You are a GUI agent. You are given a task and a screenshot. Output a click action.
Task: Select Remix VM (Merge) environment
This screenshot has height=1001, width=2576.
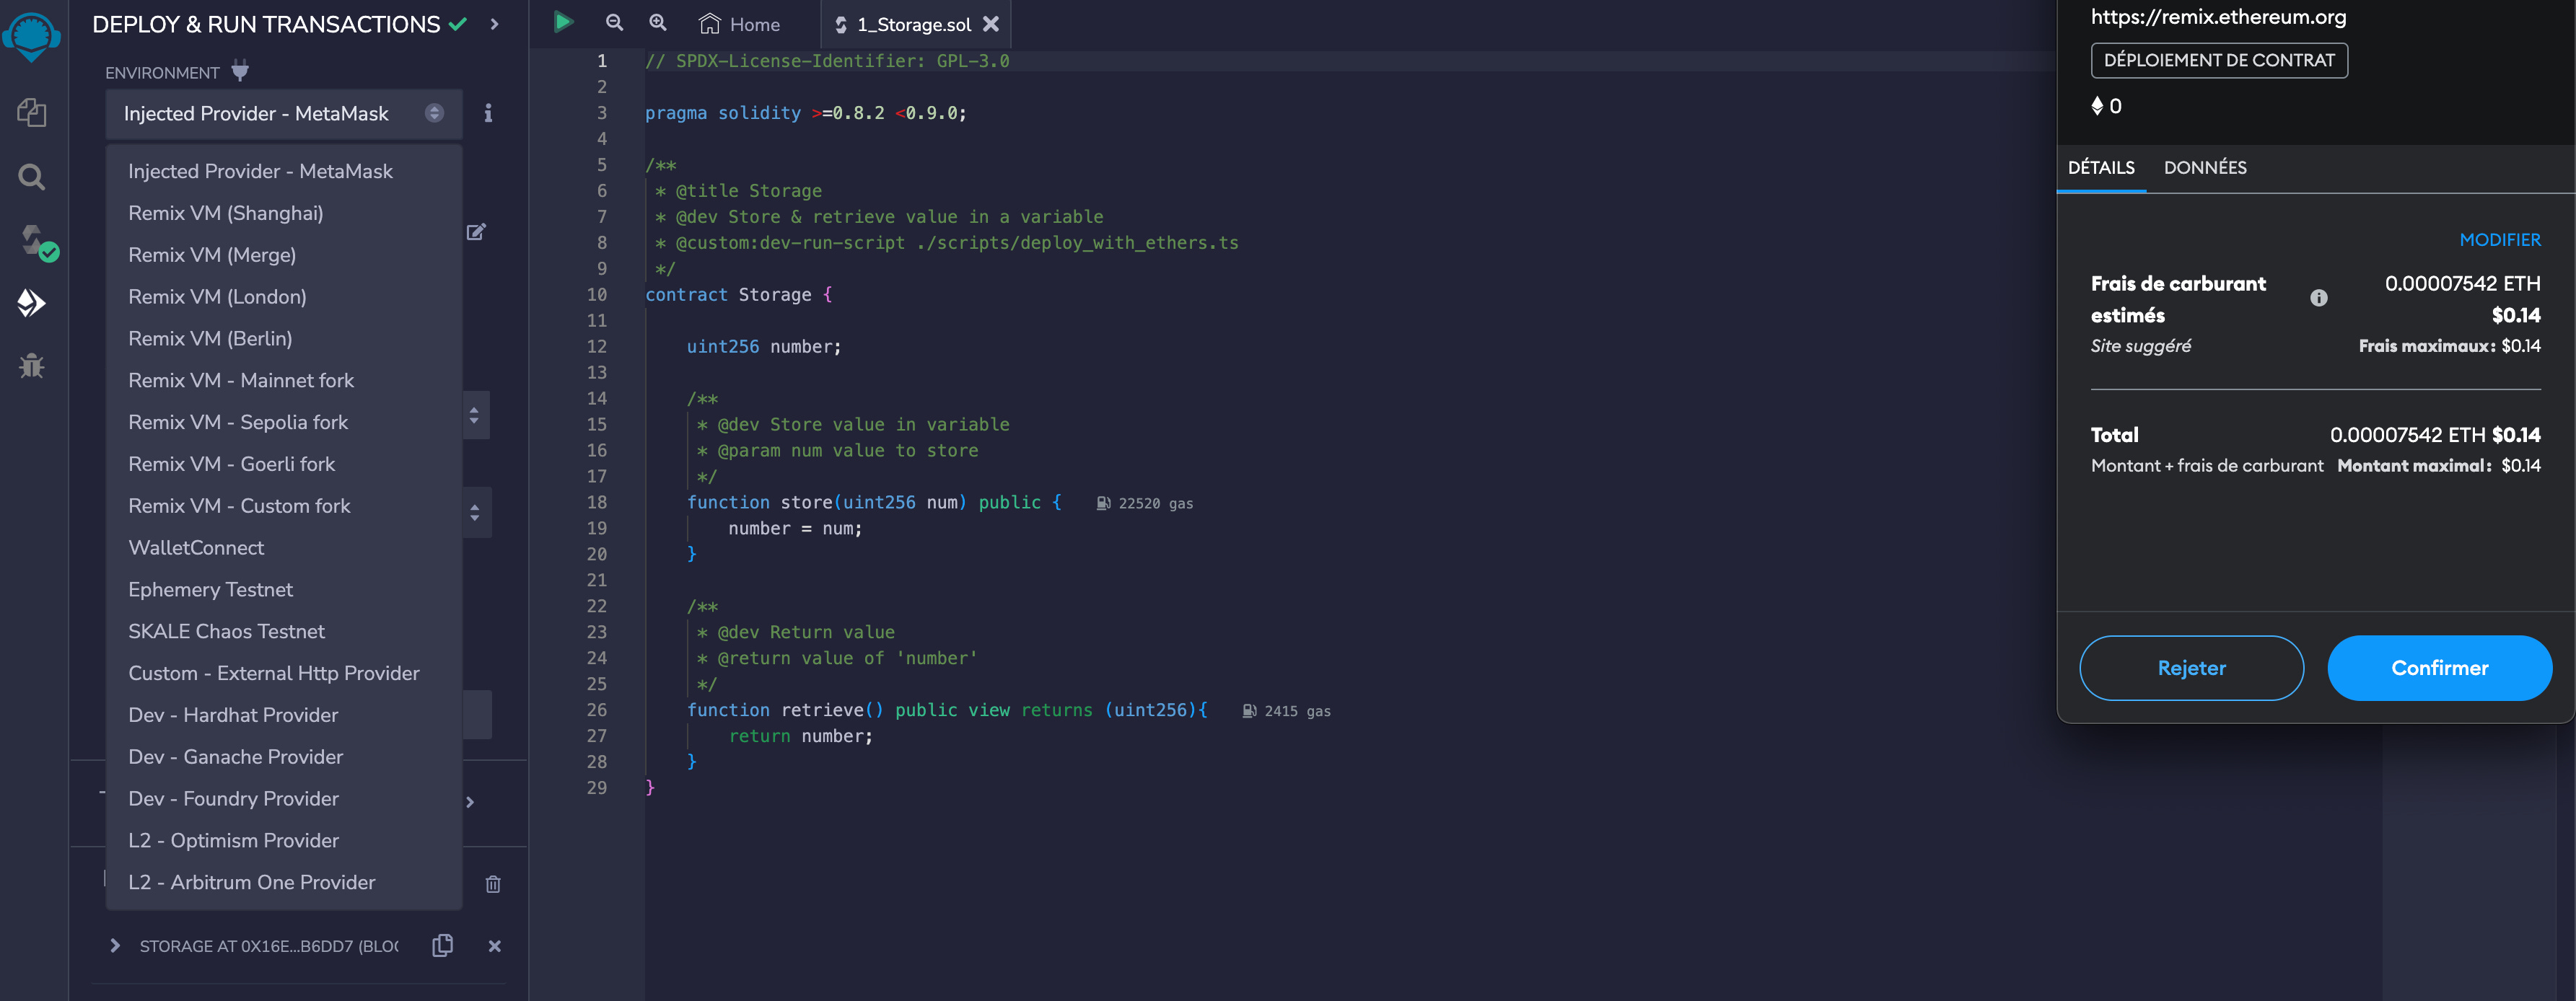(x=284, y=255)
